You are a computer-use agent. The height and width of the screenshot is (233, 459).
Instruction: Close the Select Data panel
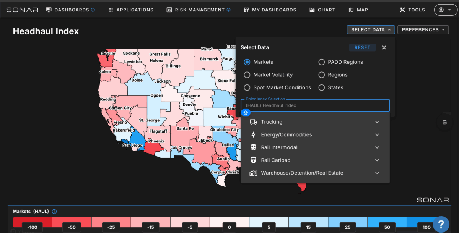click(384, 47)
